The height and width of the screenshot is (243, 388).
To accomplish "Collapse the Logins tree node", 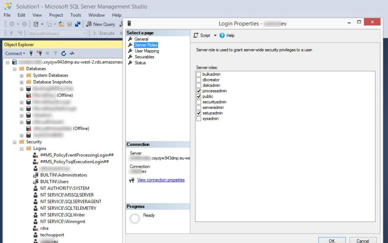I will (22, 149).
